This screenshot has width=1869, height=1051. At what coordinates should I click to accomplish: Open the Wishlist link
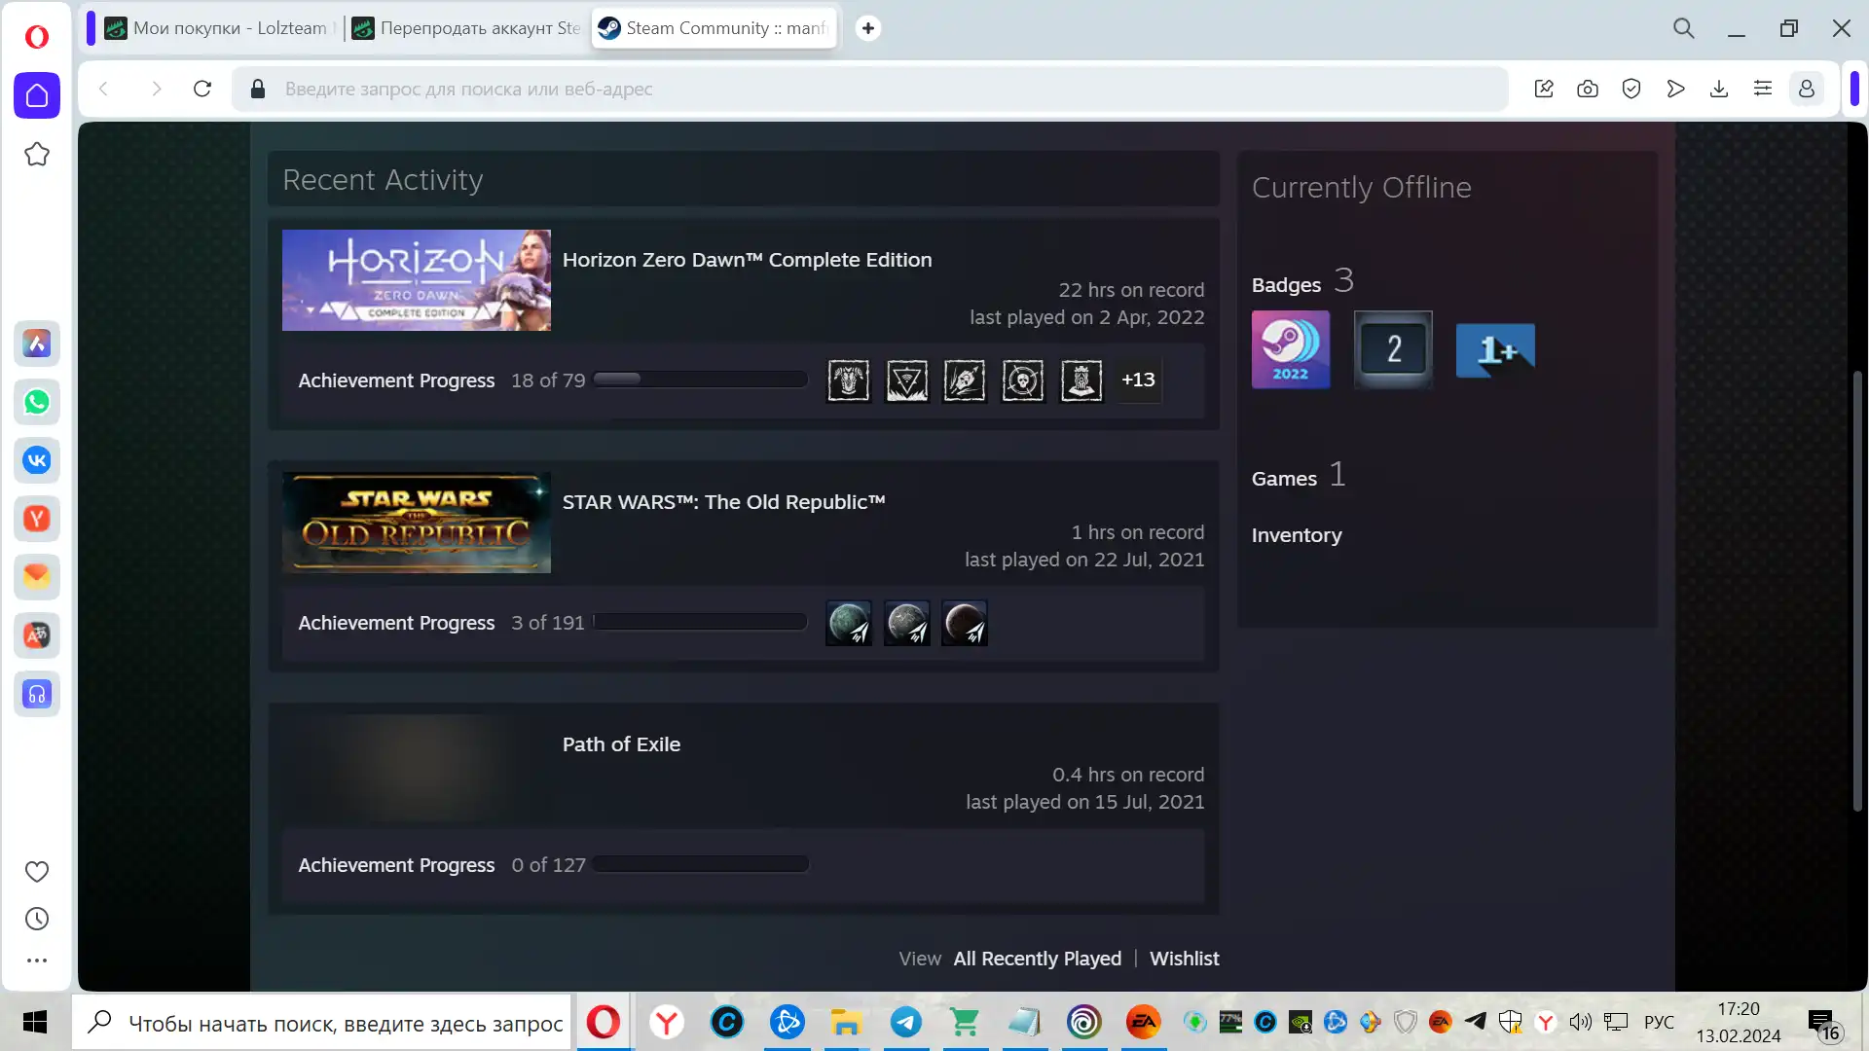[x=1185, y=959]
